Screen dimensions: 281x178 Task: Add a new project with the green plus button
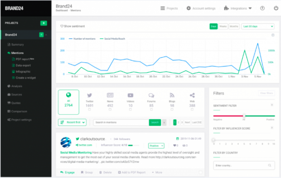tap(44, 23)
